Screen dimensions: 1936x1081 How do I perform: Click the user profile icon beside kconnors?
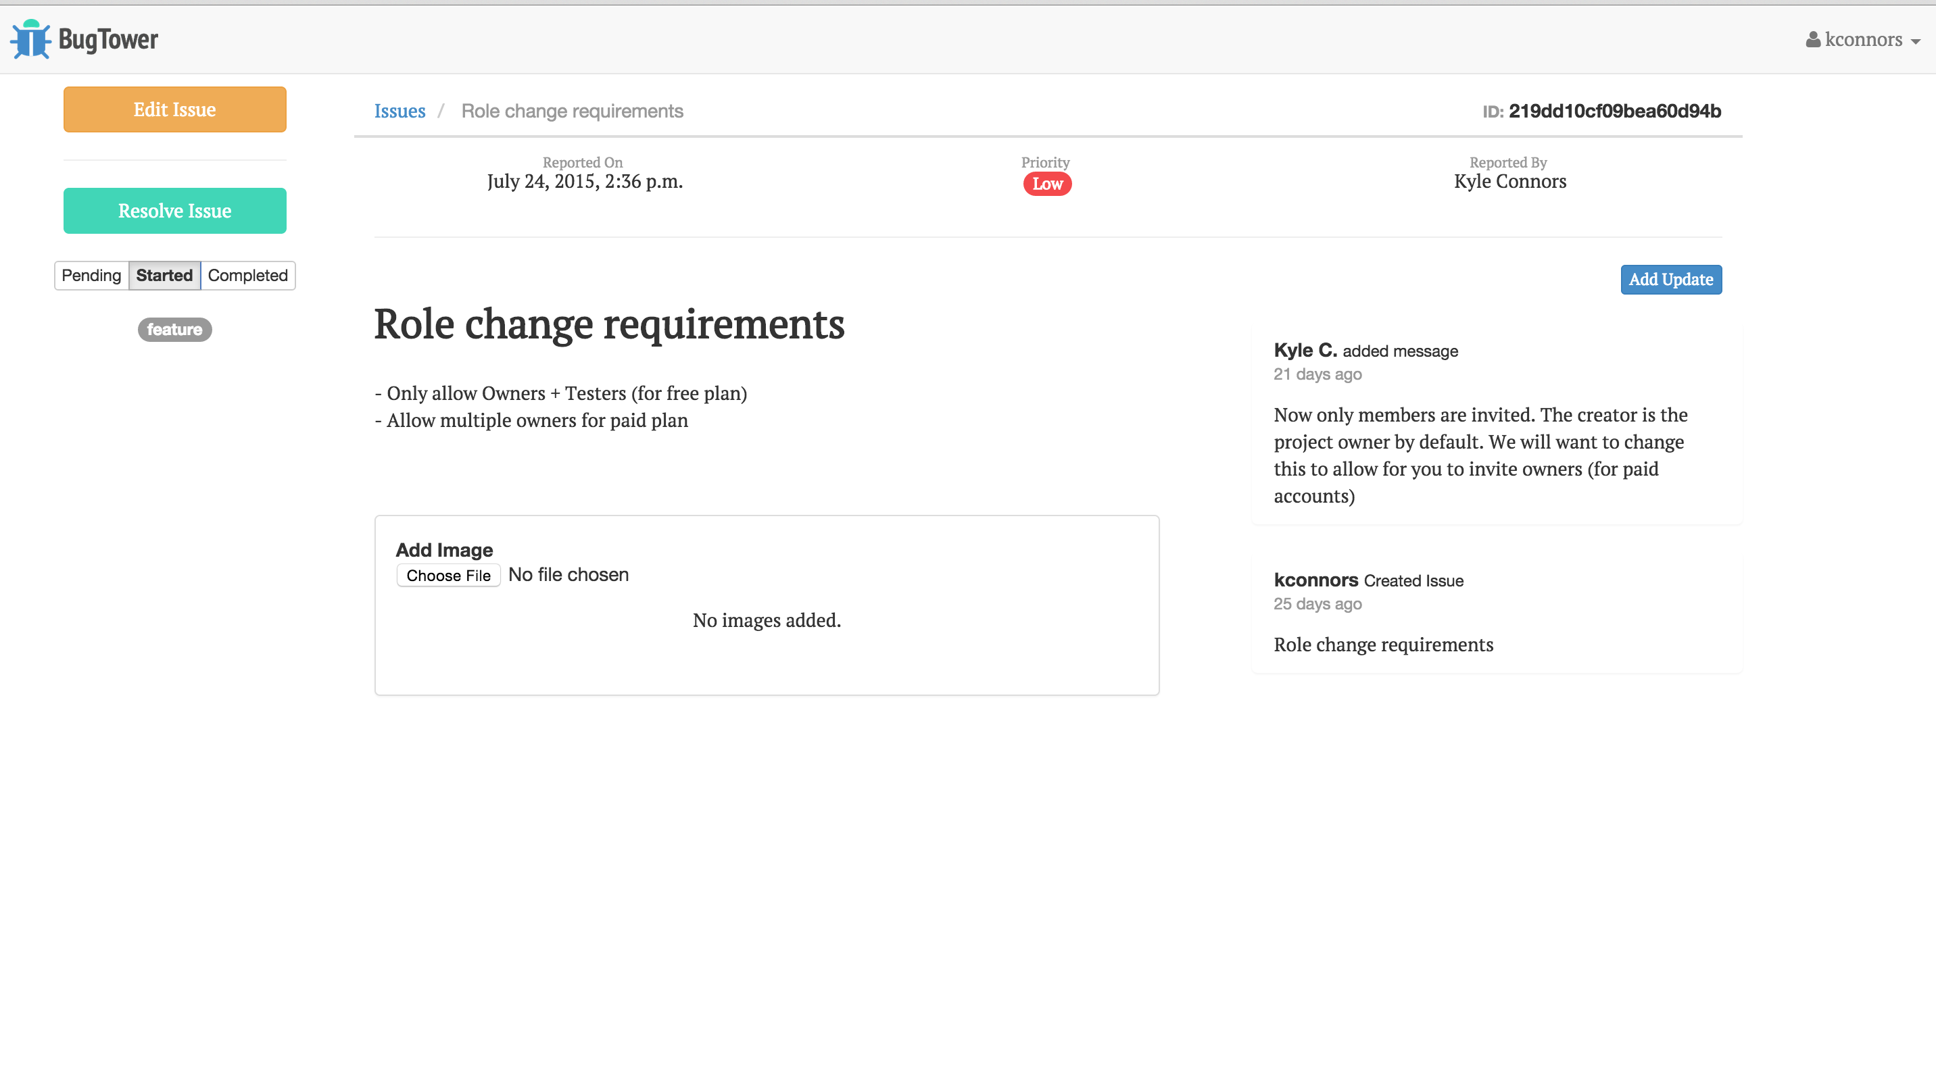click(x=1813, y=39)
